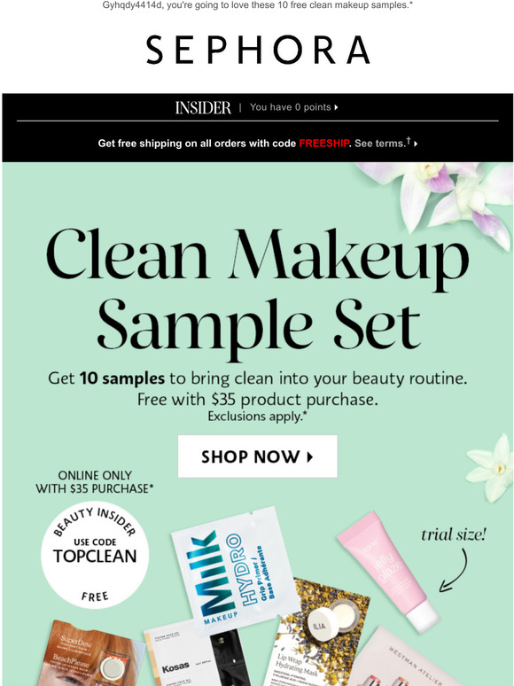The height and width of the screenshot is (686, 514).
Task: Click the TOPCLEAN Beauty Insider badge
Action: click(x=95, y=554)
